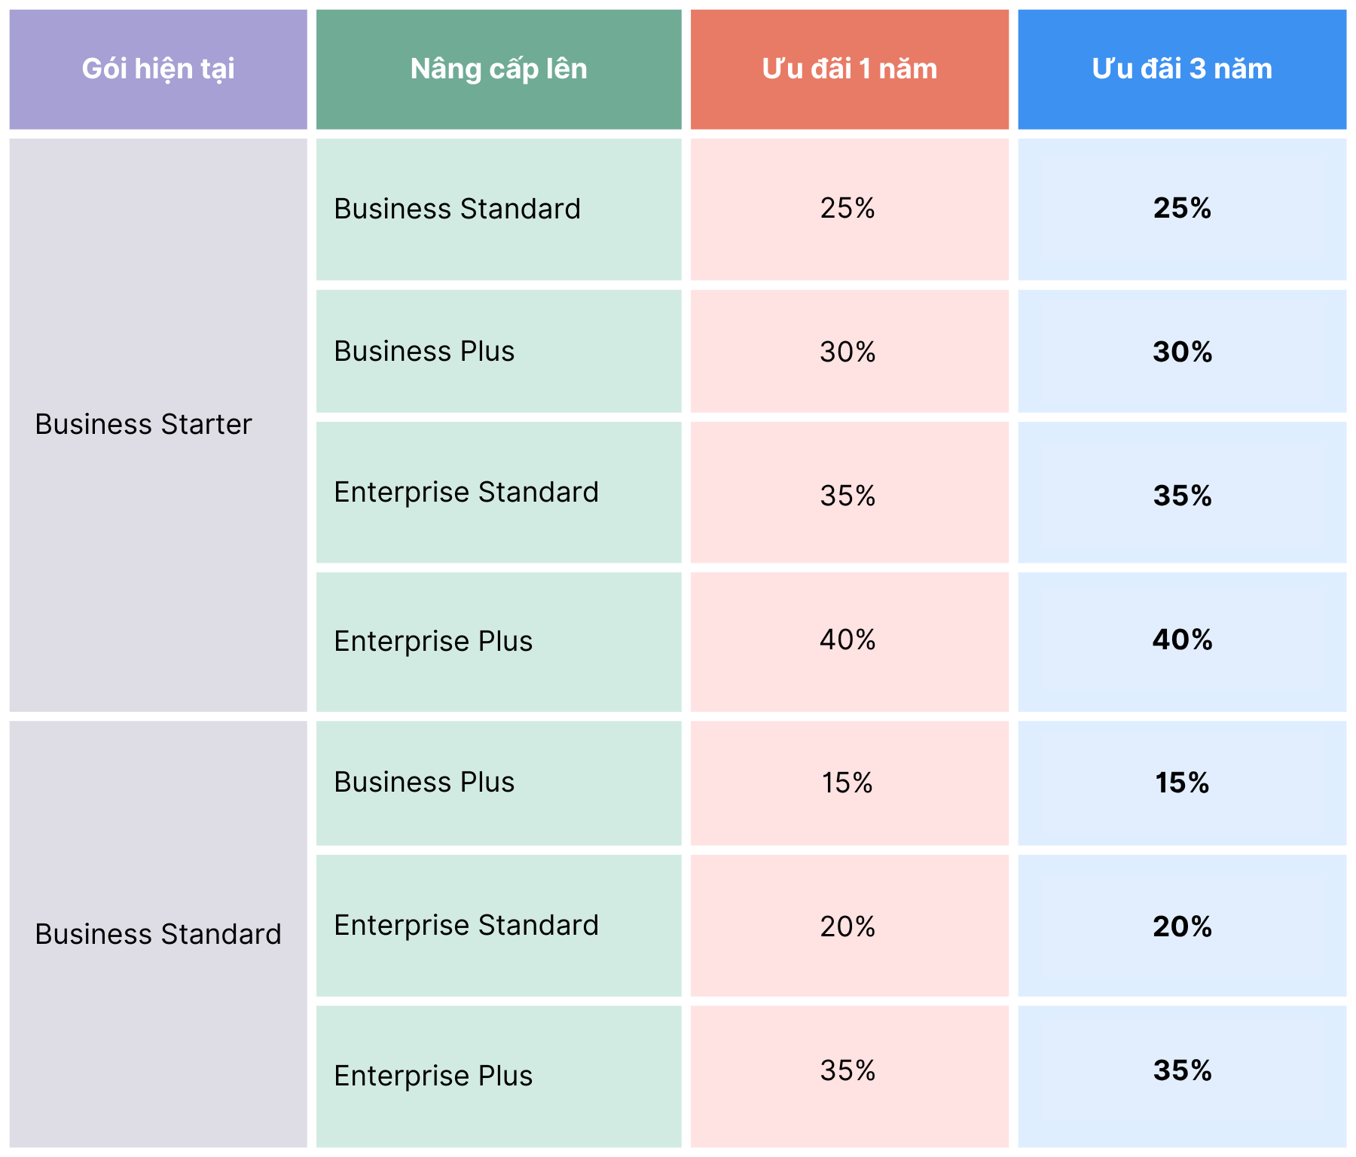
Task: Click Business Standard in the Nâng cấp lên column
Action: (x=457, y=209)
